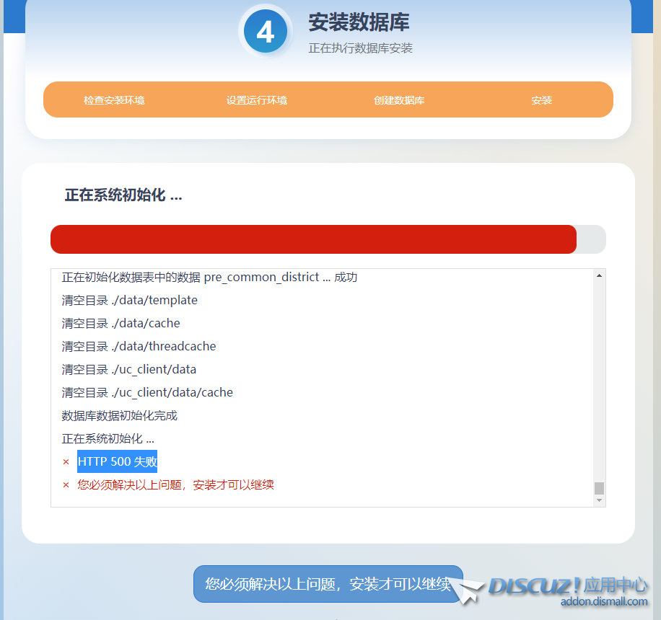The width and height of the screenshot is (661, 620).
Task: Click the pre_common_district 成功 log line
Action: [209, 278]
